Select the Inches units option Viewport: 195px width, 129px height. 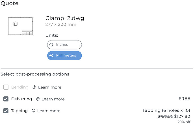pos(64,44)
